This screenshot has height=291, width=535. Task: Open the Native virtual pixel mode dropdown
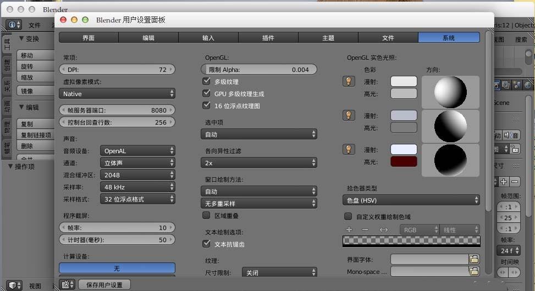117,93
